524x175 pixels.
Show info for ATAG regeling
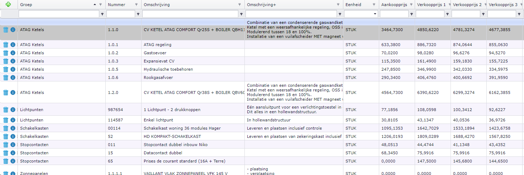coord(13,45)
